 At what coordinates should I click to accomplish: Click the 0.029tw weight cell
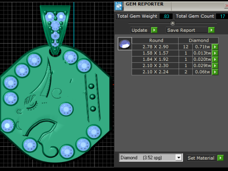(x=202, y=66)
